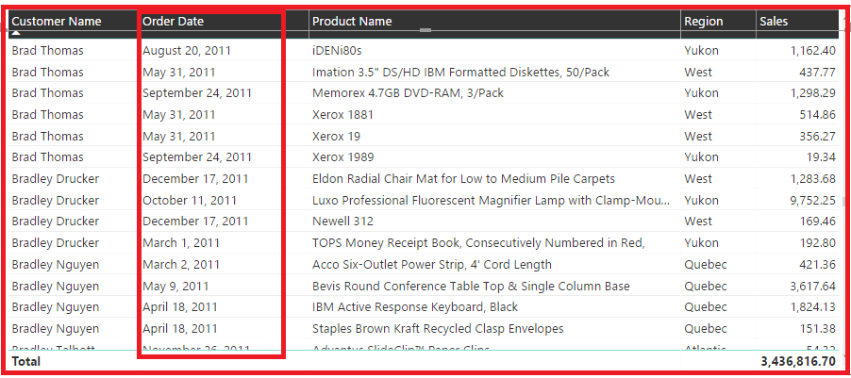Select the Total row label

pyautogui.click(x=26, y=361)
